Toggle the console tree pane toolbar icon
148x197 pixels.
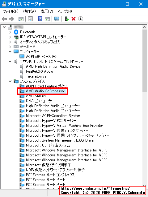coord(21,19)
